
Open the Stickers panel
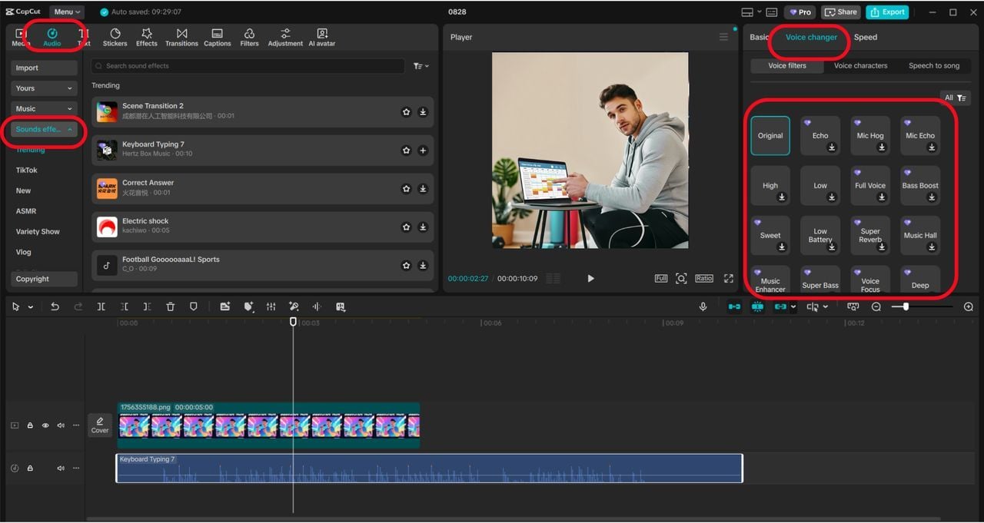[x=115, y=38]
